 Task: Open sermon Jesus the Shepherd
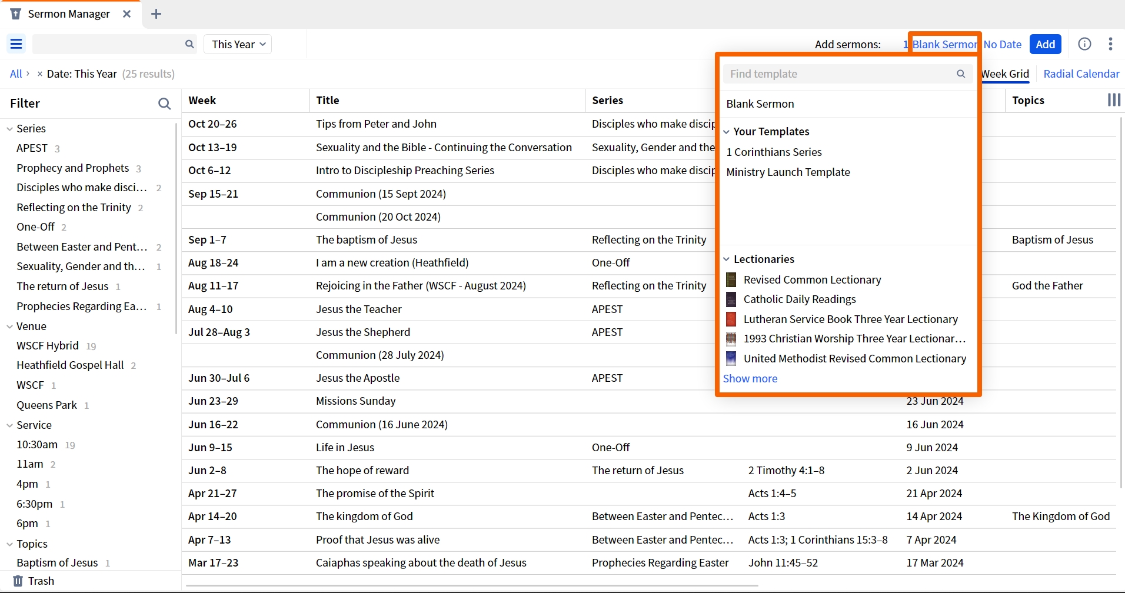click(363, 332)
